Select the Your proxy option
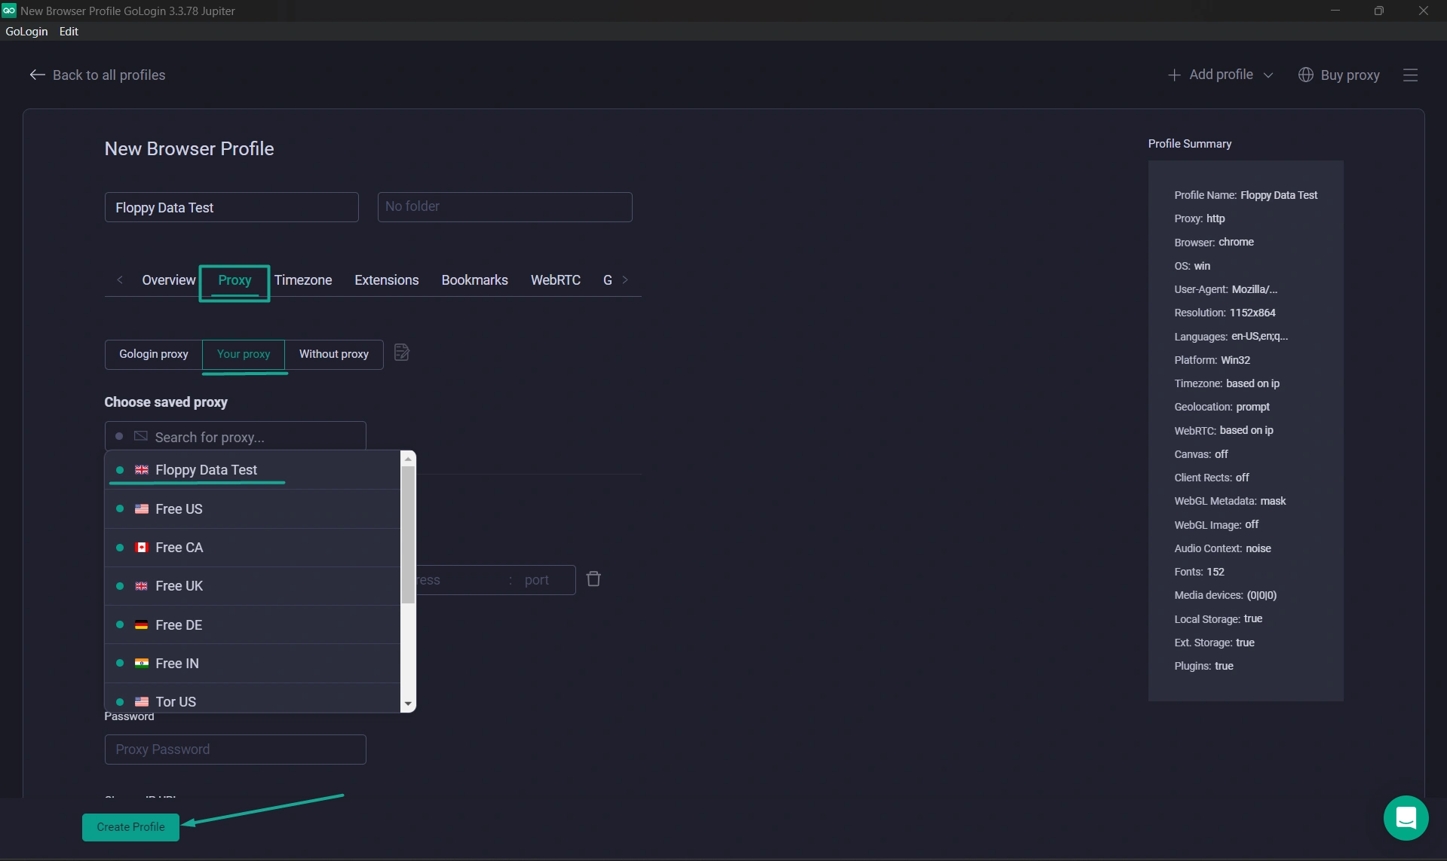The image size is (1447, 861). click(243, 354)
